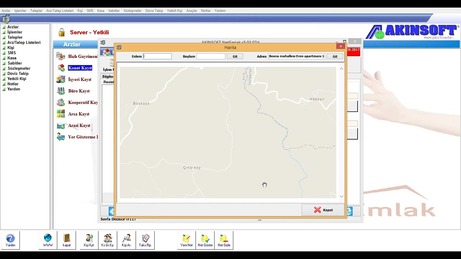461x259 pixels.
Task: Expand Kasa in the left tree
Action: [4, 58]
